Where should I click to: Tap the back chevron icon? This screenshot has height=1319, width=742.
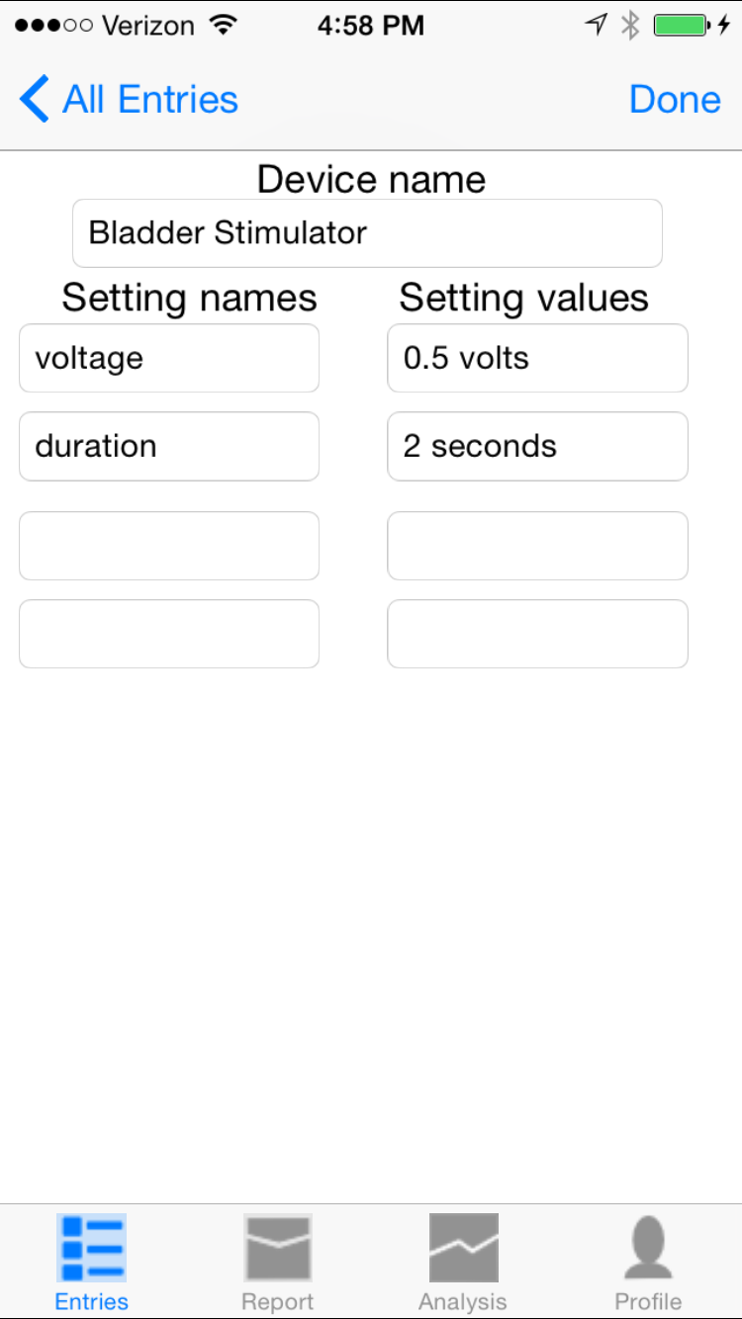34,100
